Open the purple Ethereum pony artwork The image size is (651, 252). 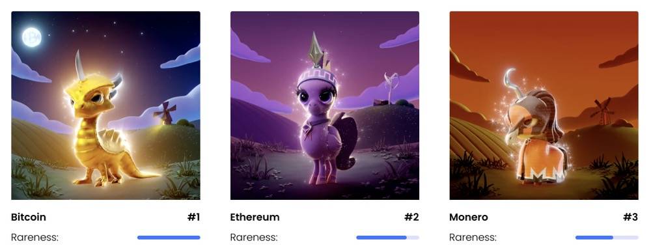pos(325,105)
